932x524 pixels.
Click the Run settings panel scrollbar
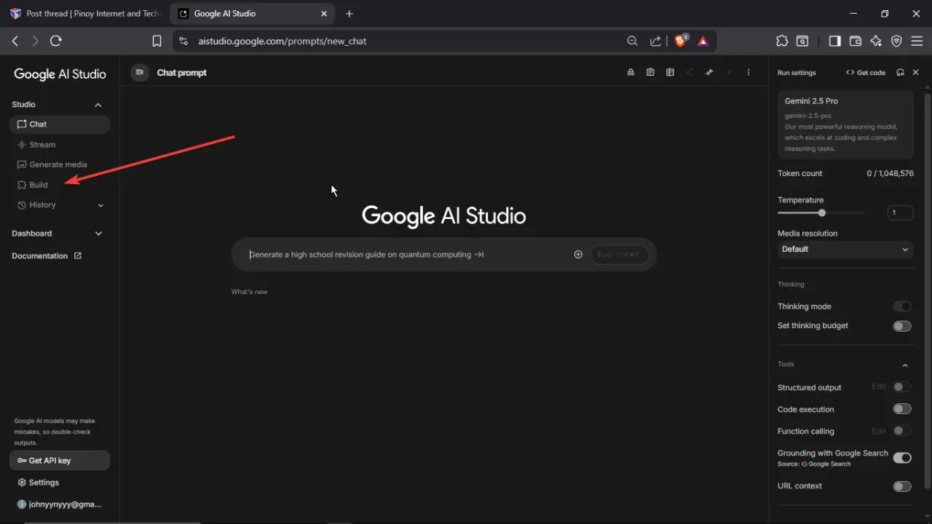(927, 291)
